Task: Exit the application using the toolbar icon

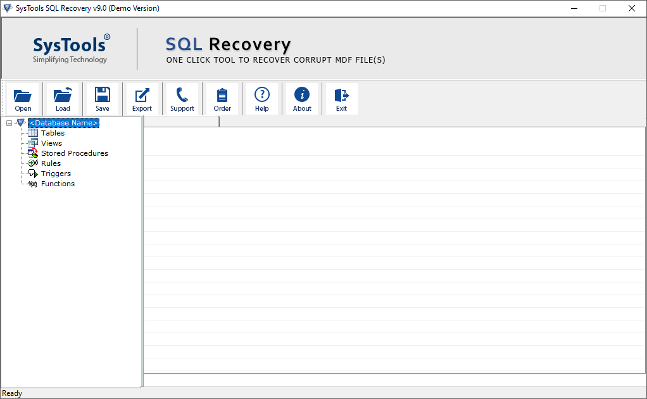Action: click(x=341, y=98)
